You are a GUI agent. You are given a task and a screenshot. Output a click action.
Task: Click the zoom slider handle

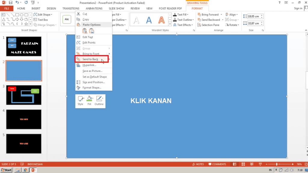[277, 164]
